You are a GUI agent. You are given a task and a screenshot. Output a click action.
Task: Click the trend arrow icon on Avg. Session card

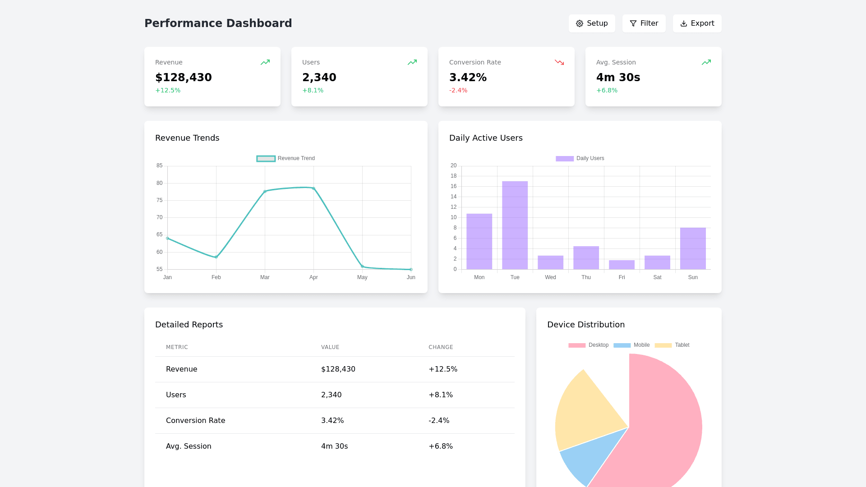(x=706, y=62)
